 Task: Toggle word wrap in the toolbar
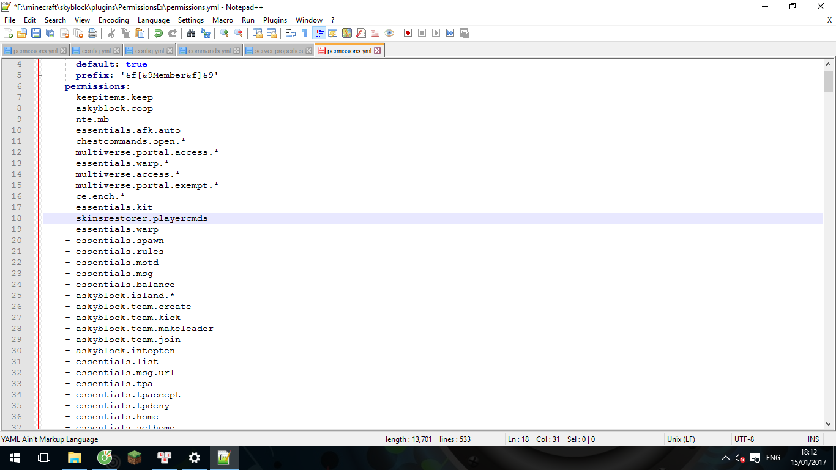coord(291,33)
